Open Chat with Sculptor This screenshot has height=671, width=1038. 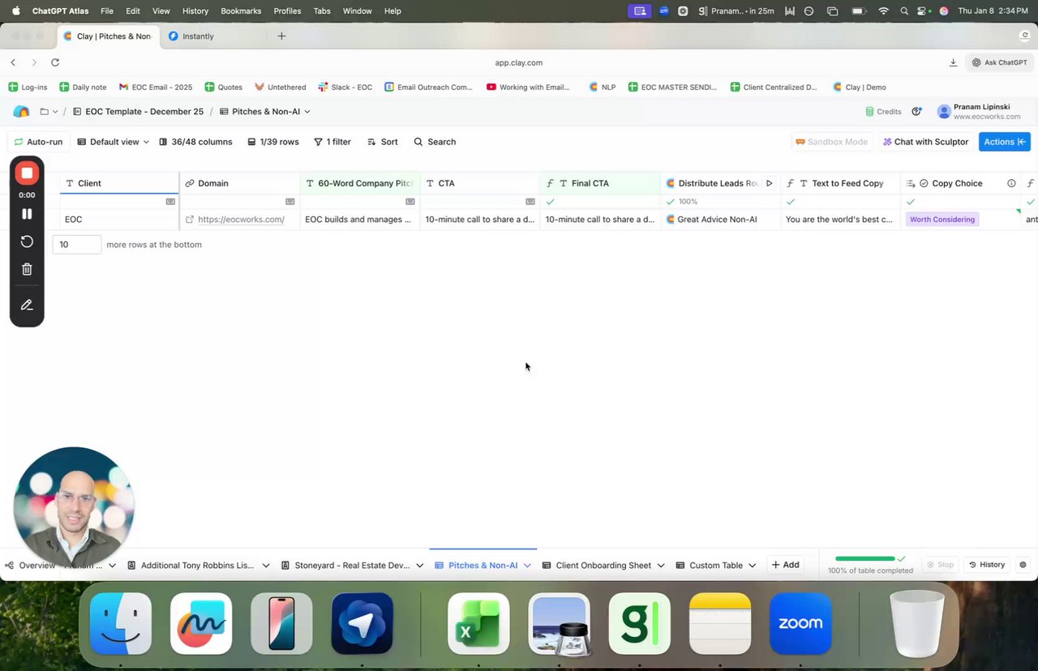coord(925,142)
